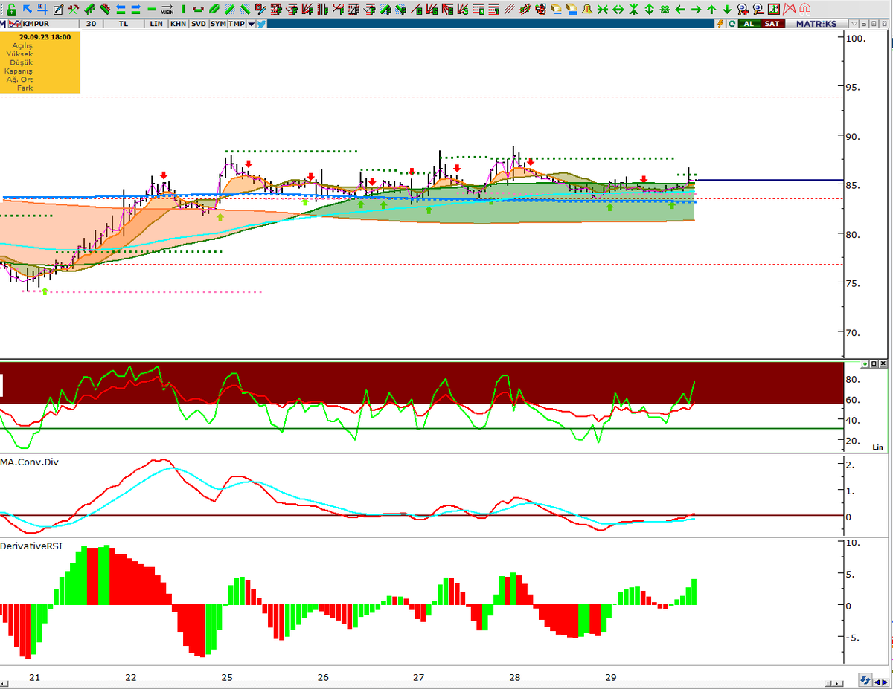Close the RSI indicator panel
Image resolution: width=893 pixels, height=689 pixels.
pos(883,363)
